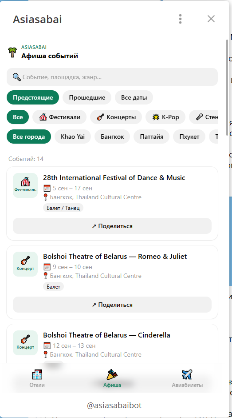232x418 pixels.
Task: Click the location pin icon on the Romeo & Juliet card
Action: [46, 276]
